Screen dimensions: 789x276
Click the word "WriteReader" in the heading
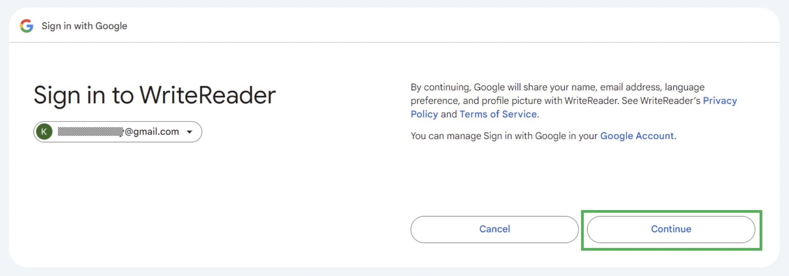point(208,95)
